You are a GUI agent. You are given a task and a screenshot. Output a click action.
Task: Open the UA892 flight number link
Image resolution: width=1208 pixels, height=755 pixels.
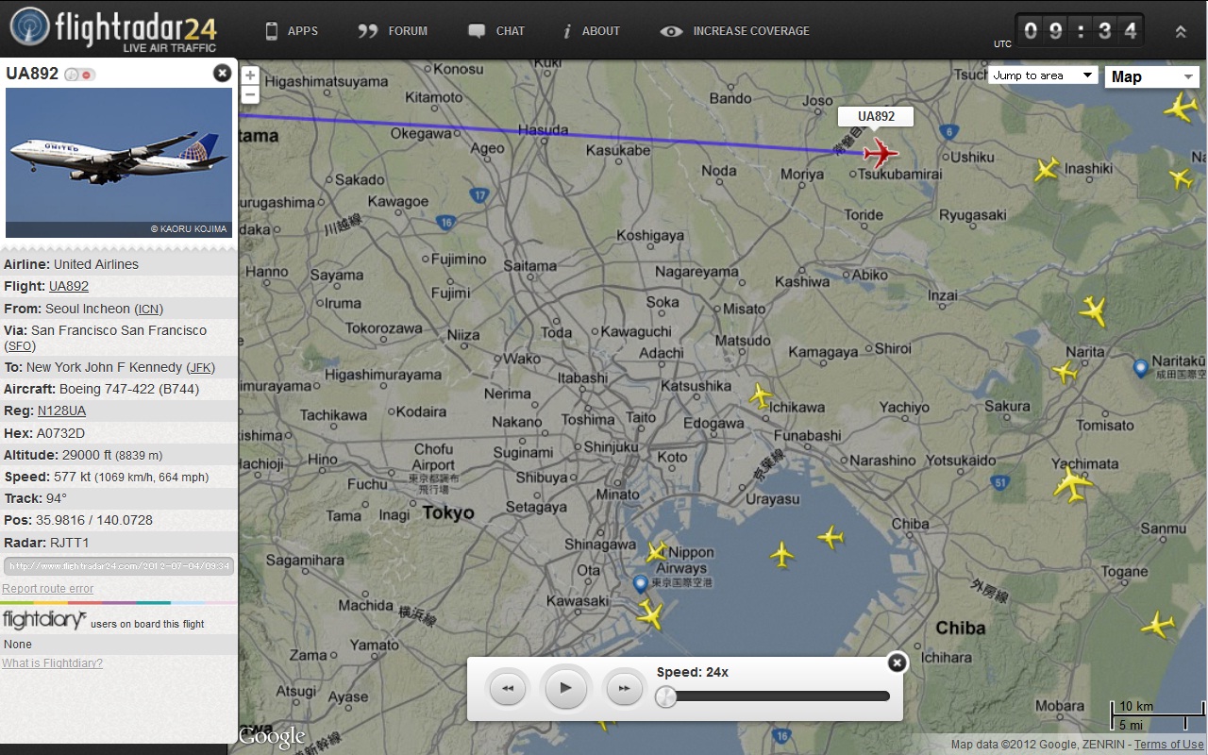point(69,286)
